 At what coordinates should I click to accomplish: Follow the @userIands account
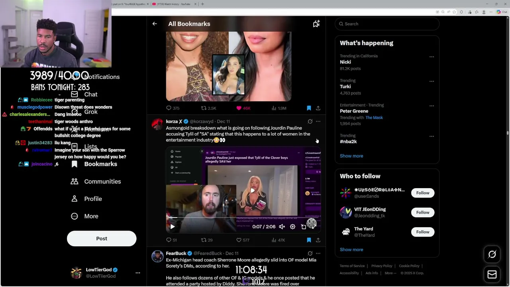(x=423, y=193)
